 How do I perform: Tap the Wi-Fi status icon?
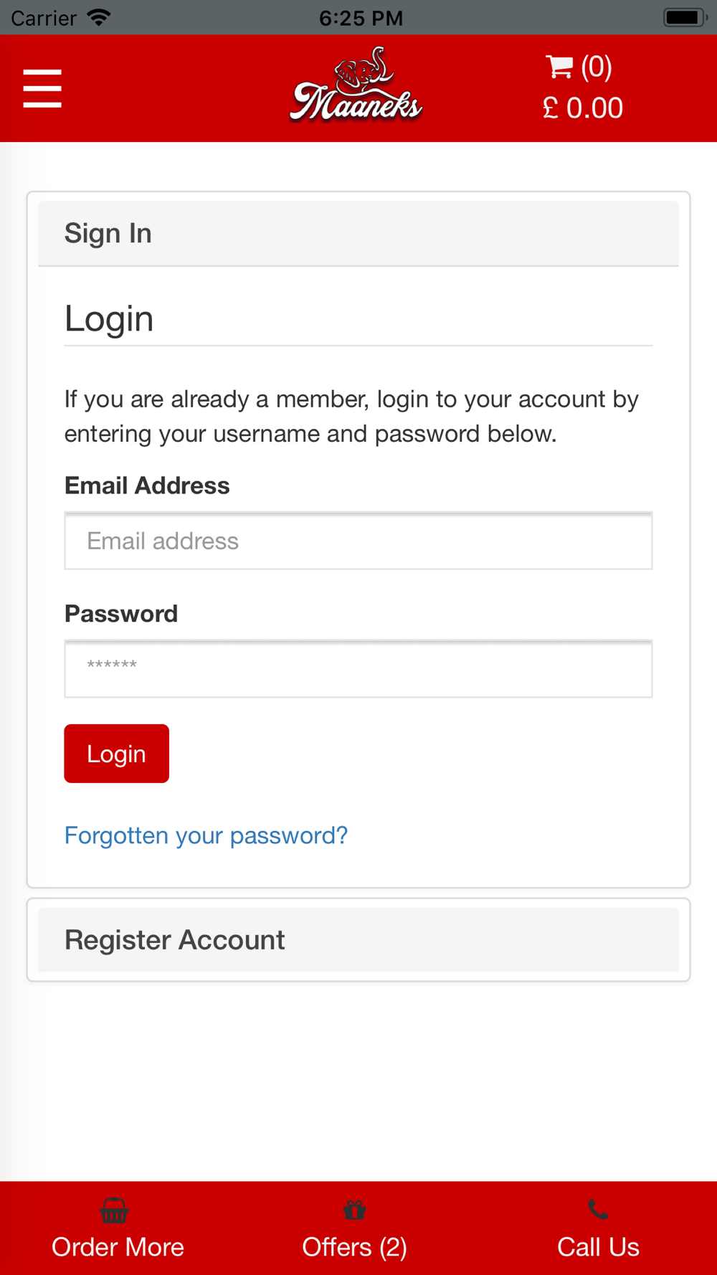(99, 17)
